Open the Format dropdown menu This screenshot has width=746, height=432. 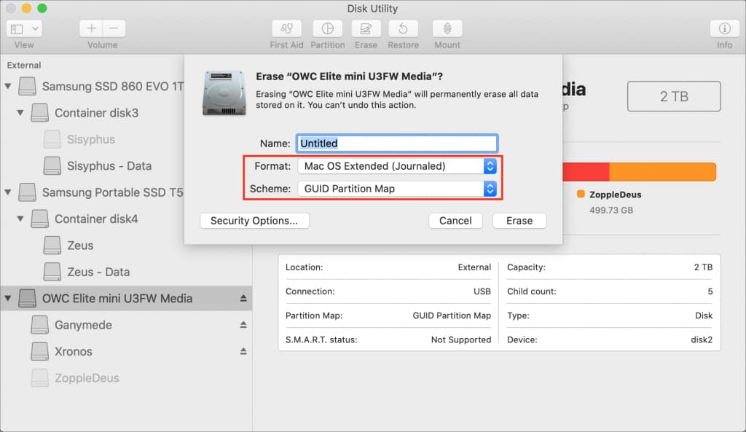pyautogui.click(x=397, y=166)
